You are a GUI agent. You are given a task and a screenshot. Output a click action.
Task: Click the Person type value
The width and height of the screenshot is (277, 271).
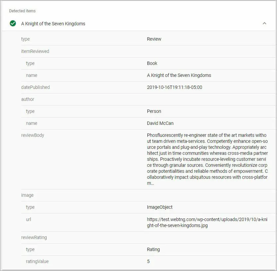click(x=154, y=111)
